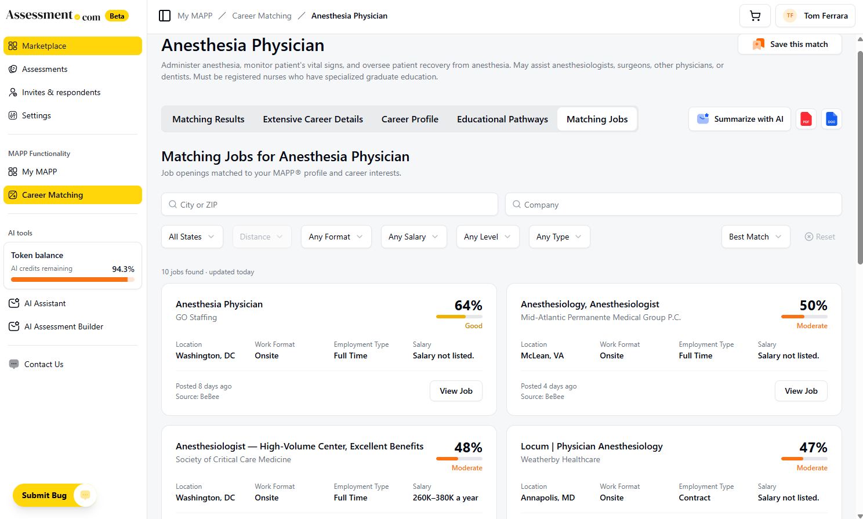
Task: Switch to the Career Profile tab
Action: tap(410, 119)
